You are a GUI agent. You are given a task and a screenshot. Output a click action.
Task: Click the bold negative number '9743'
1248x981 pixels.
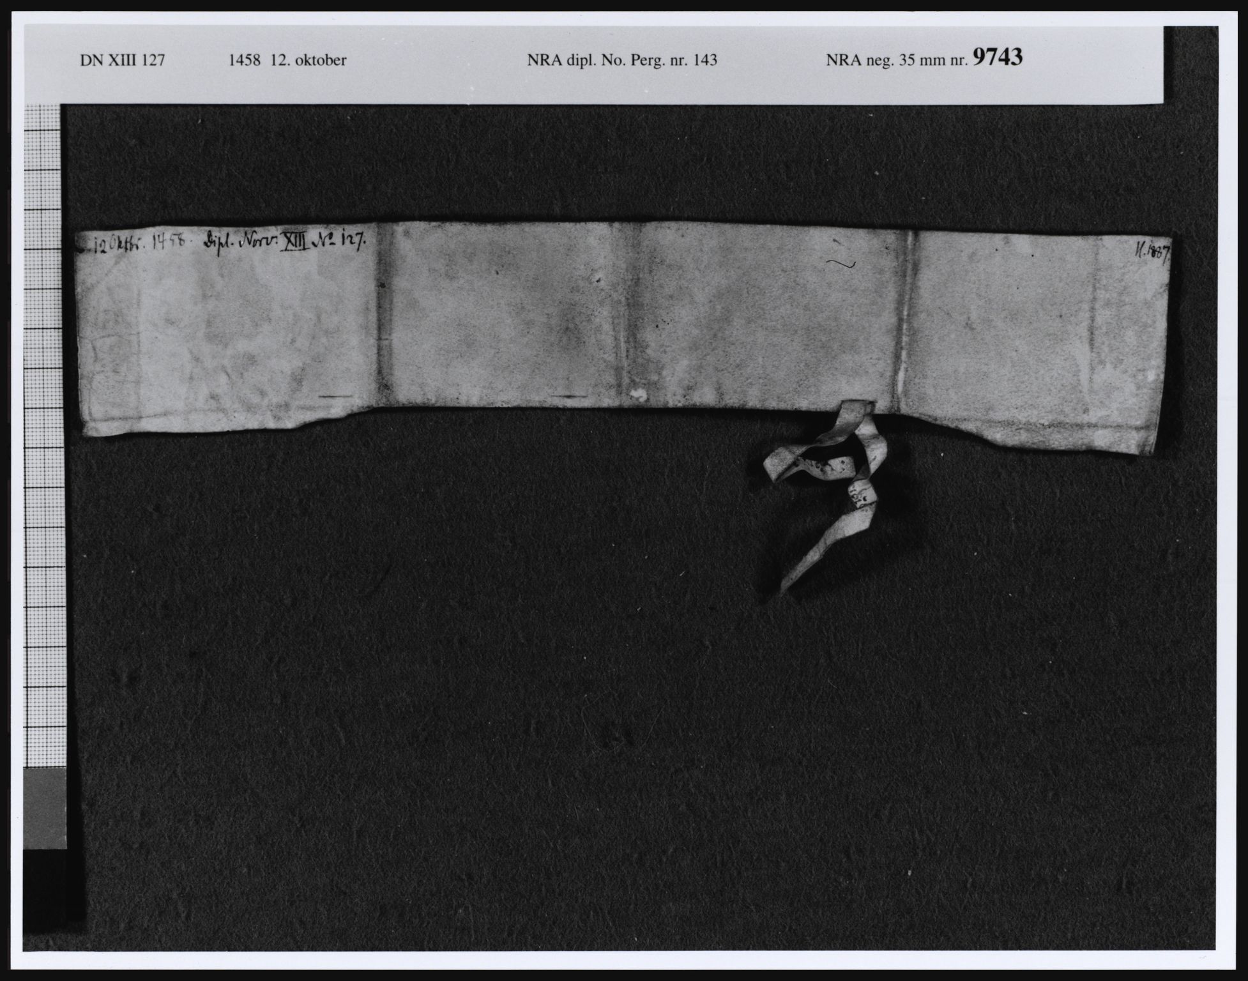pos(998,57)
